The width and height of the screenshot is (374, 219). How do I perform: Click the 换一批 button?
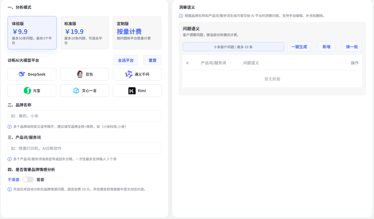pyautogui.click(x=352, y=47)
